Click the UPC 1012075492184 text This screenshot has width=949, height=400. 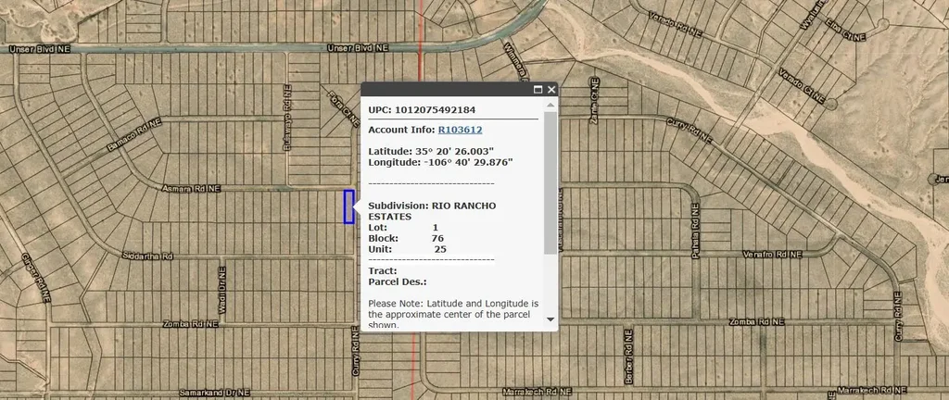[422, 109]
